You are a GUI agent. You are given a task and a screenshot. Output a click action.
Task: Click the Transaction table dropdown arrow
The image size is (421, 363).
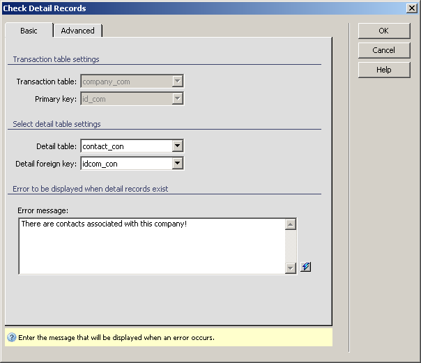(x=178, y=82)
